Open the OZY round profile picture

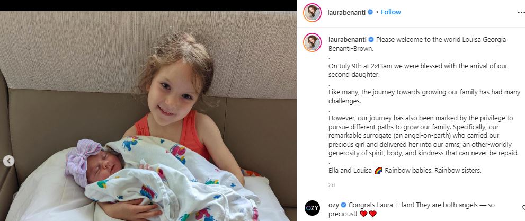coord(312,208)
